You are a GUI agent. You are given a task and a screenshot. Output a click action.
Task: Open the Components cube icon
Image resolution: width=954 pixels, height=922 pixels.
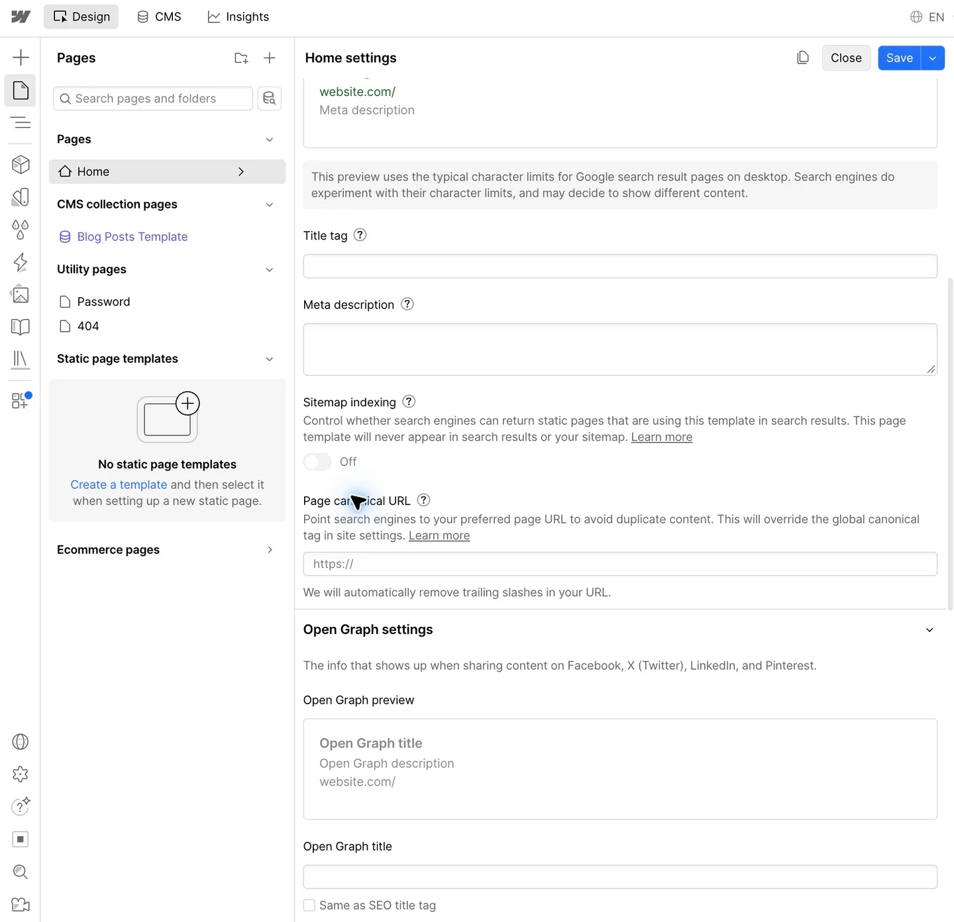[21, 164]
